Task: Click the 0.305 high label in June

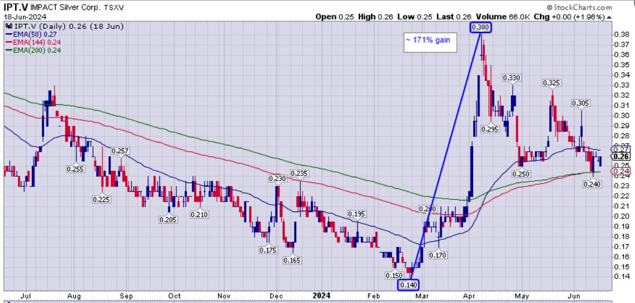Action: (x=580, y=103)
